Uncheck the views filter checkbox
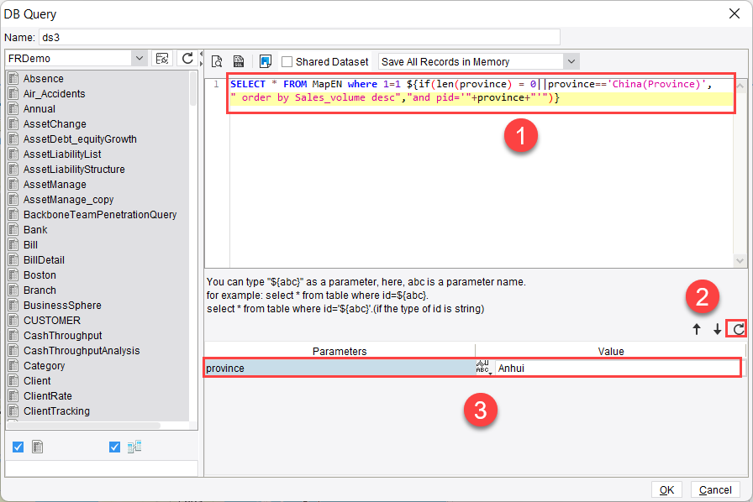 click(114, 447)
